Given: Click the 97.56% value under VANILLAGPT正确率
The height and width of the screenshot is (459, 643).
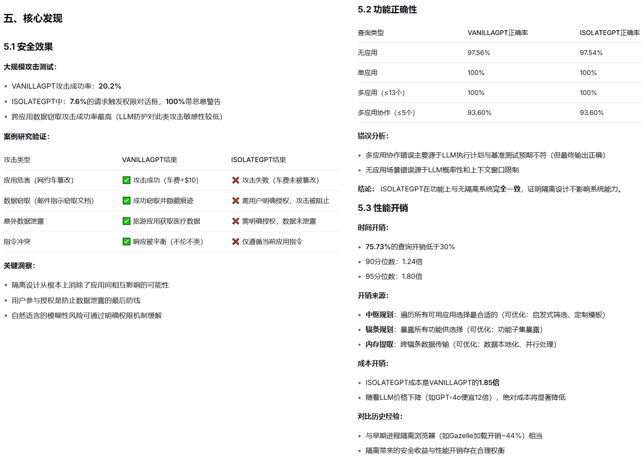Looking at the screenshot, I should (x=480, y=53).
